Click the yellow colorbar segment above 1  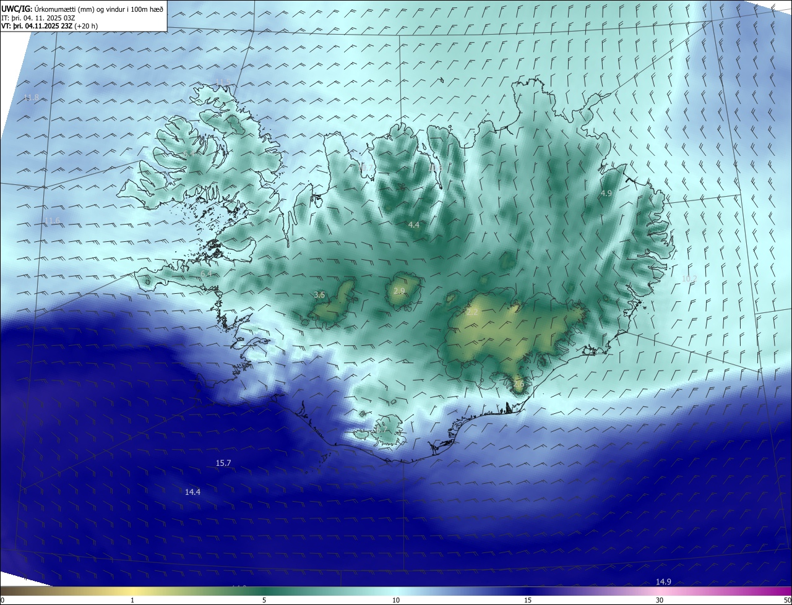pos(132,591)
